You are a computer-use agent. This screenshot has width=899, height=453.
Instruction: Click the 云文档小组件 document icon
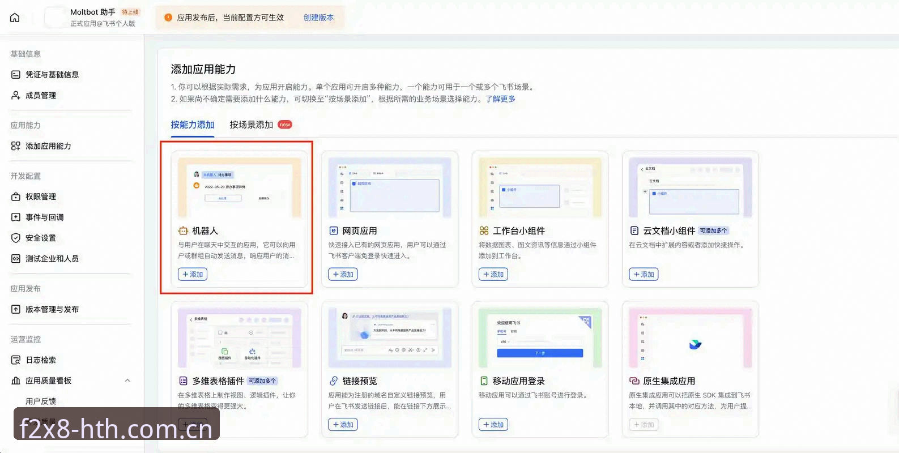coord(634,231)
